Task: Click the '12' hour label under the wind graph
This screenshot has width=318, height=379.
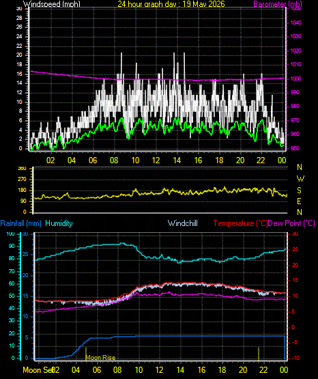Action: coord(156,160)
